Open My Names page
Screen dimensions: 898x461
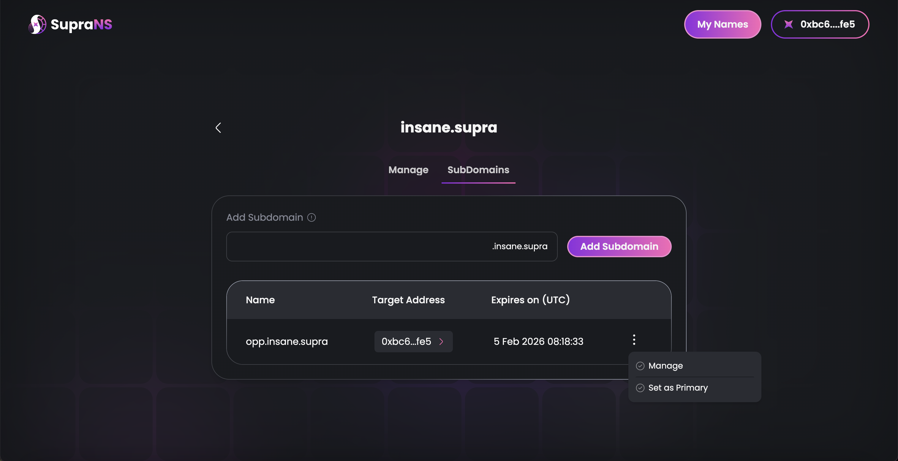click(722, 24)
